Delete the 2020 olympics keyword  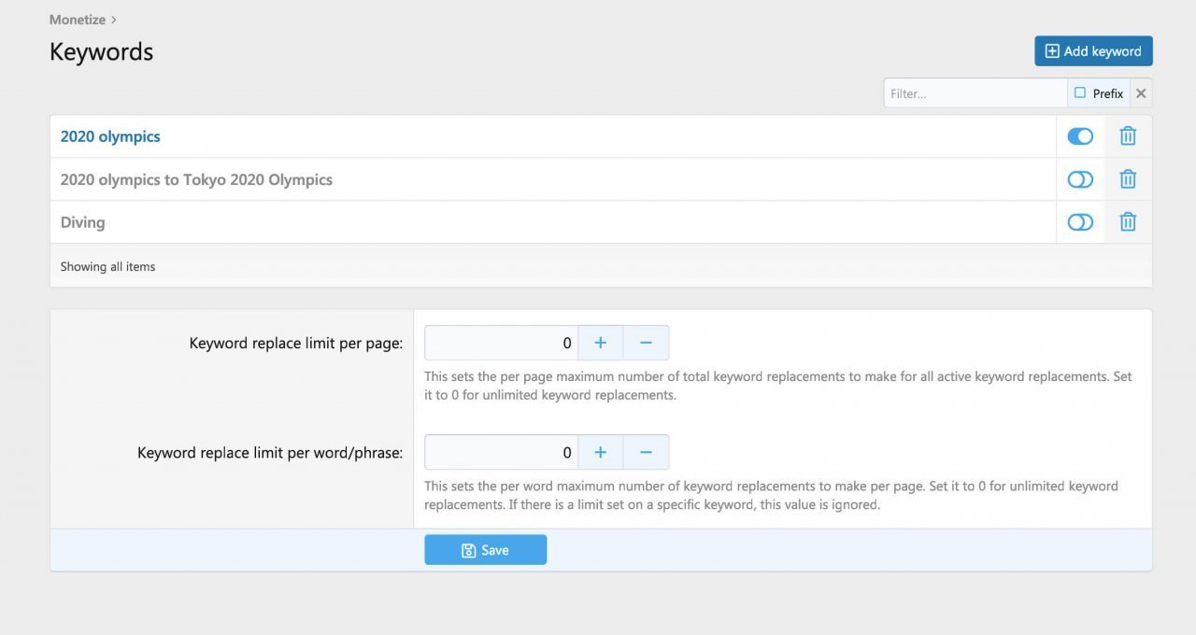pos(1128,136)
